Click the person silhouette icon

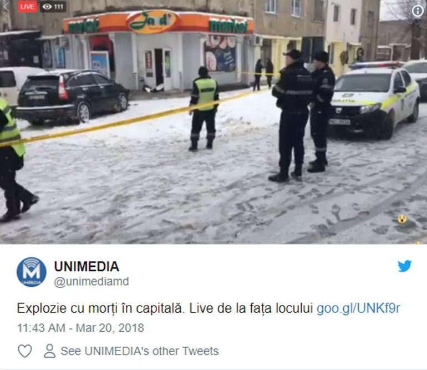click(x=49, y=351)
